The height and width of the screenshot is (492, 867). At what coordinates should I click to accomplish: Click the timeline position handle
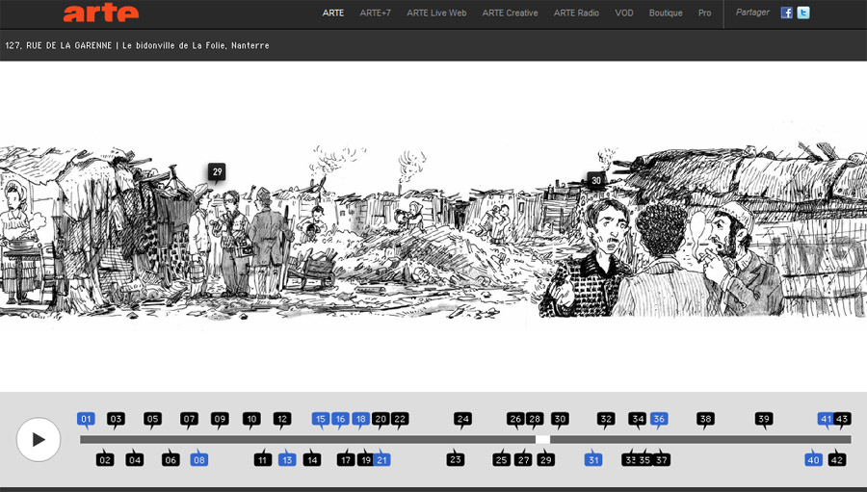coord(542,439)
